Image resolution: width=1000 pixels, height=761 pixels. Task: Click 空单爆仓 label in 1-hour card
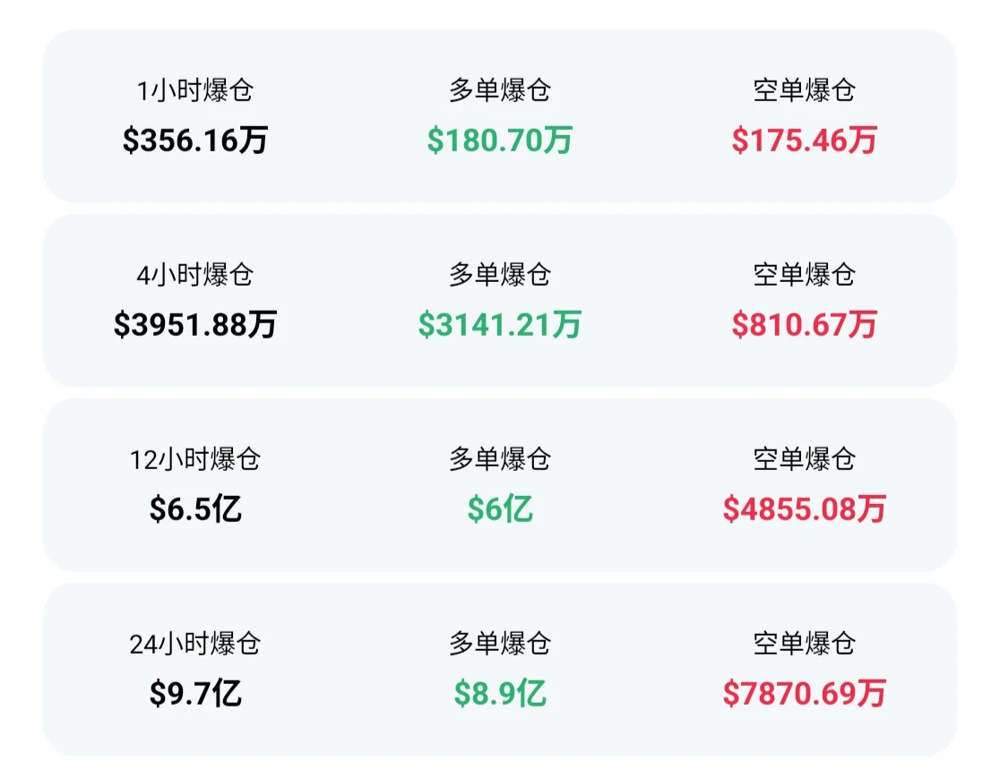click(x=804, y=90)
